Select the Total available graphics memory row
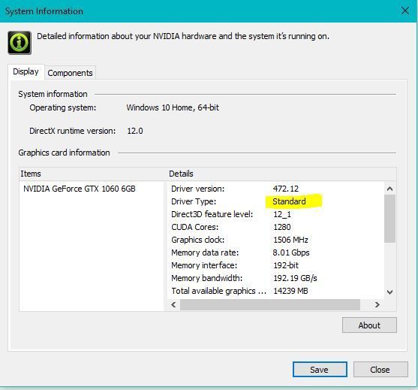Screen dimensions: 418x390 (x=276, y=291)
